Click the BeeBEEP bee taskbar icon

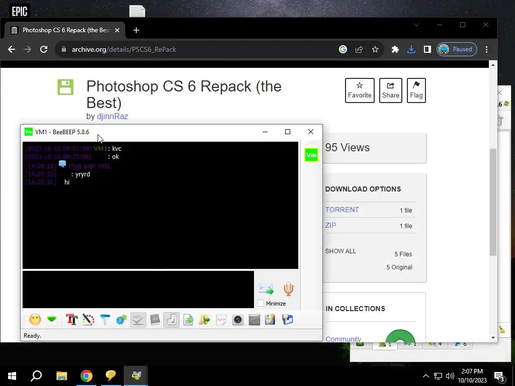[136, 376]
